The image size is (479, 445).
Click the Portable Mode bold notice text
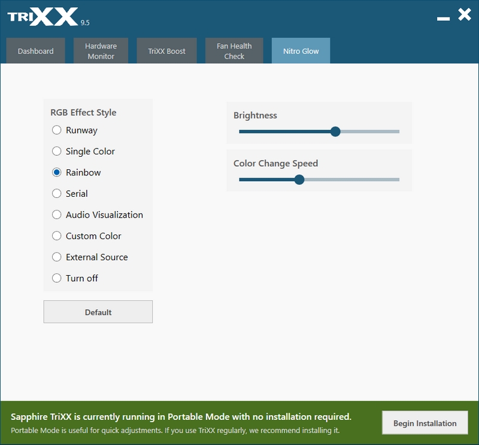click(x=181, y=417)
